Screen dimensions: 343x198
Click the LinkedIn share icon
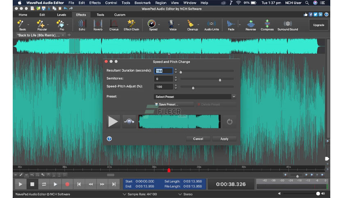pyautogui.click(x=320, y=15)
